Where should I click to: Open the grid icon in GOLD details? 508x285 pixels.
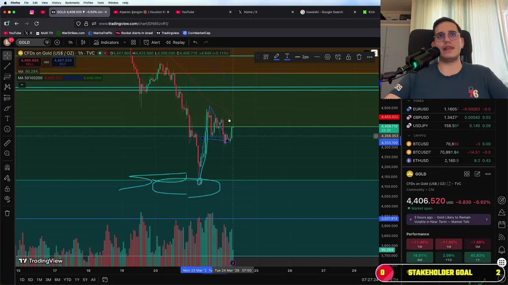tap(467, 174)
